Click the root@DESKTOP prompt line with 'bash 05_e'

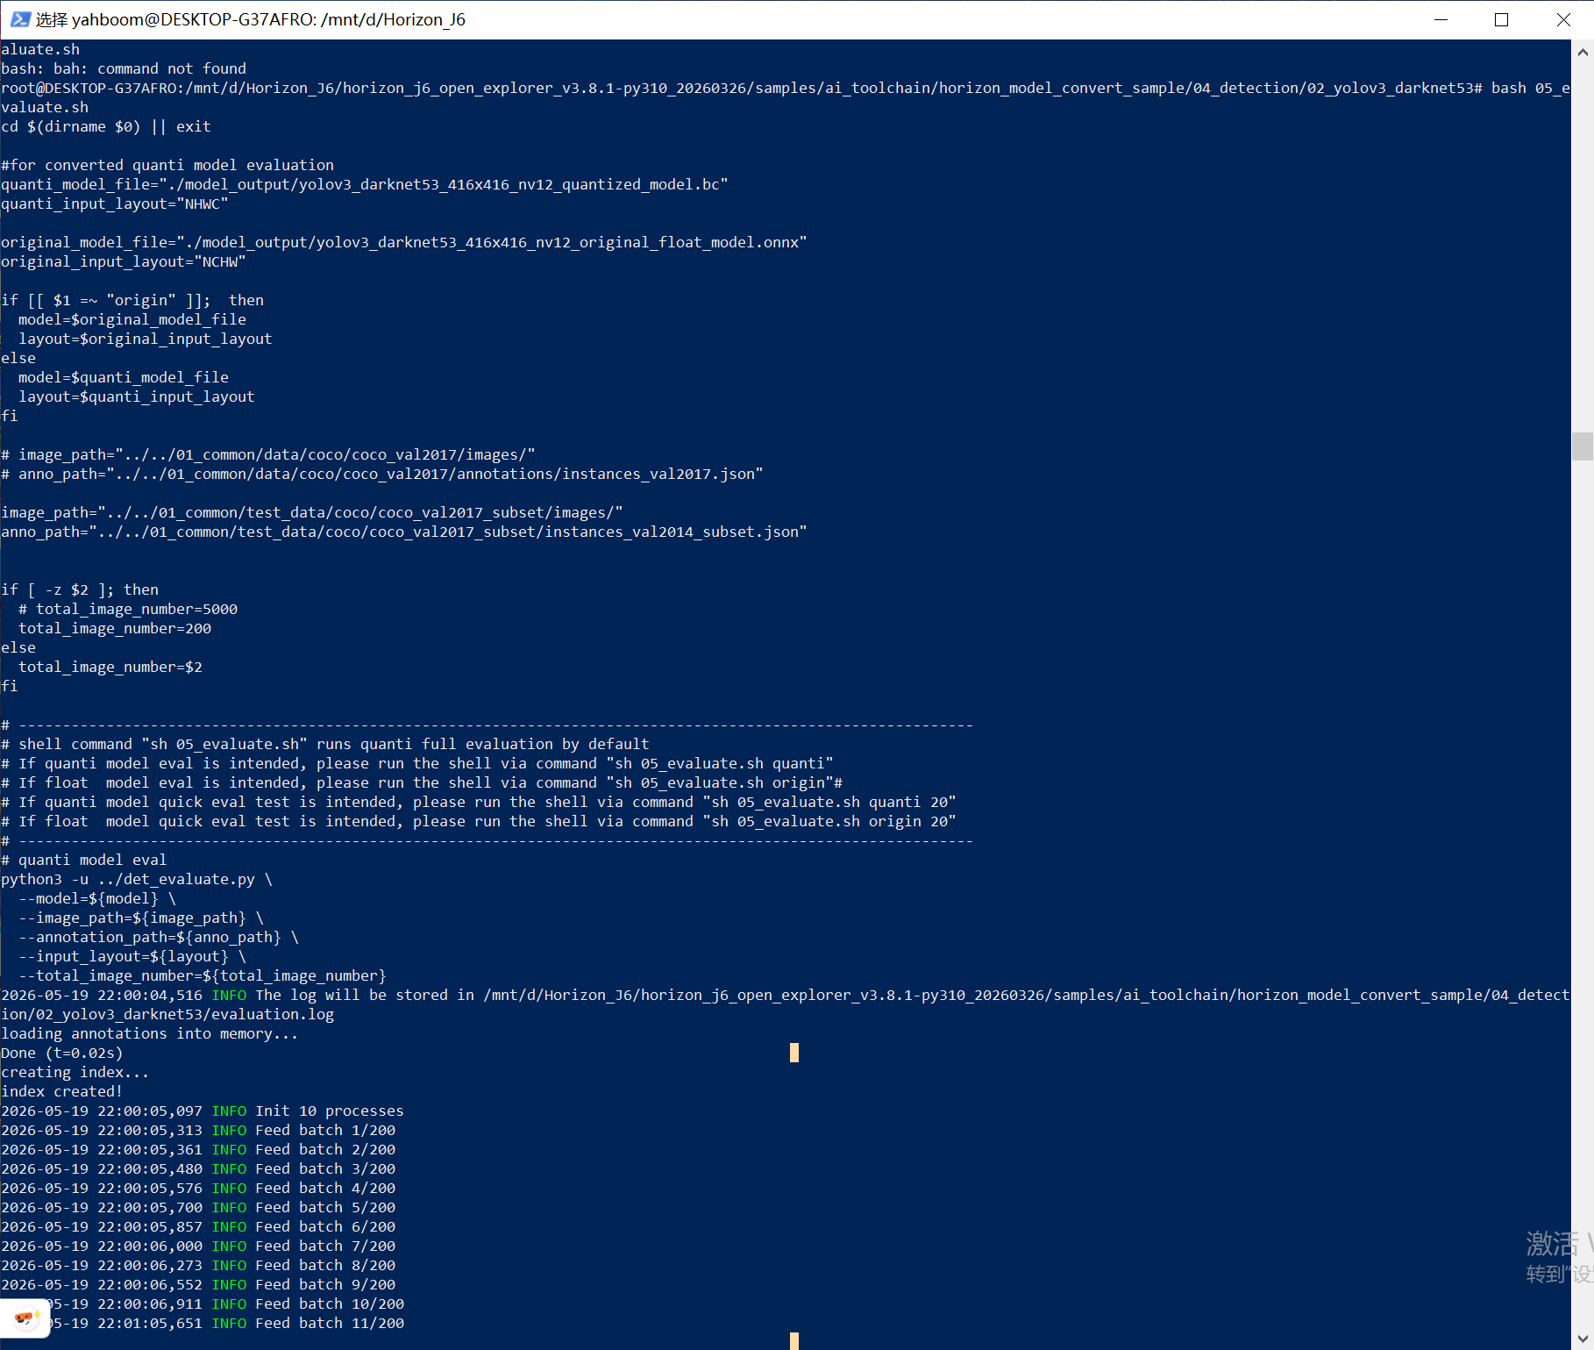786,88
